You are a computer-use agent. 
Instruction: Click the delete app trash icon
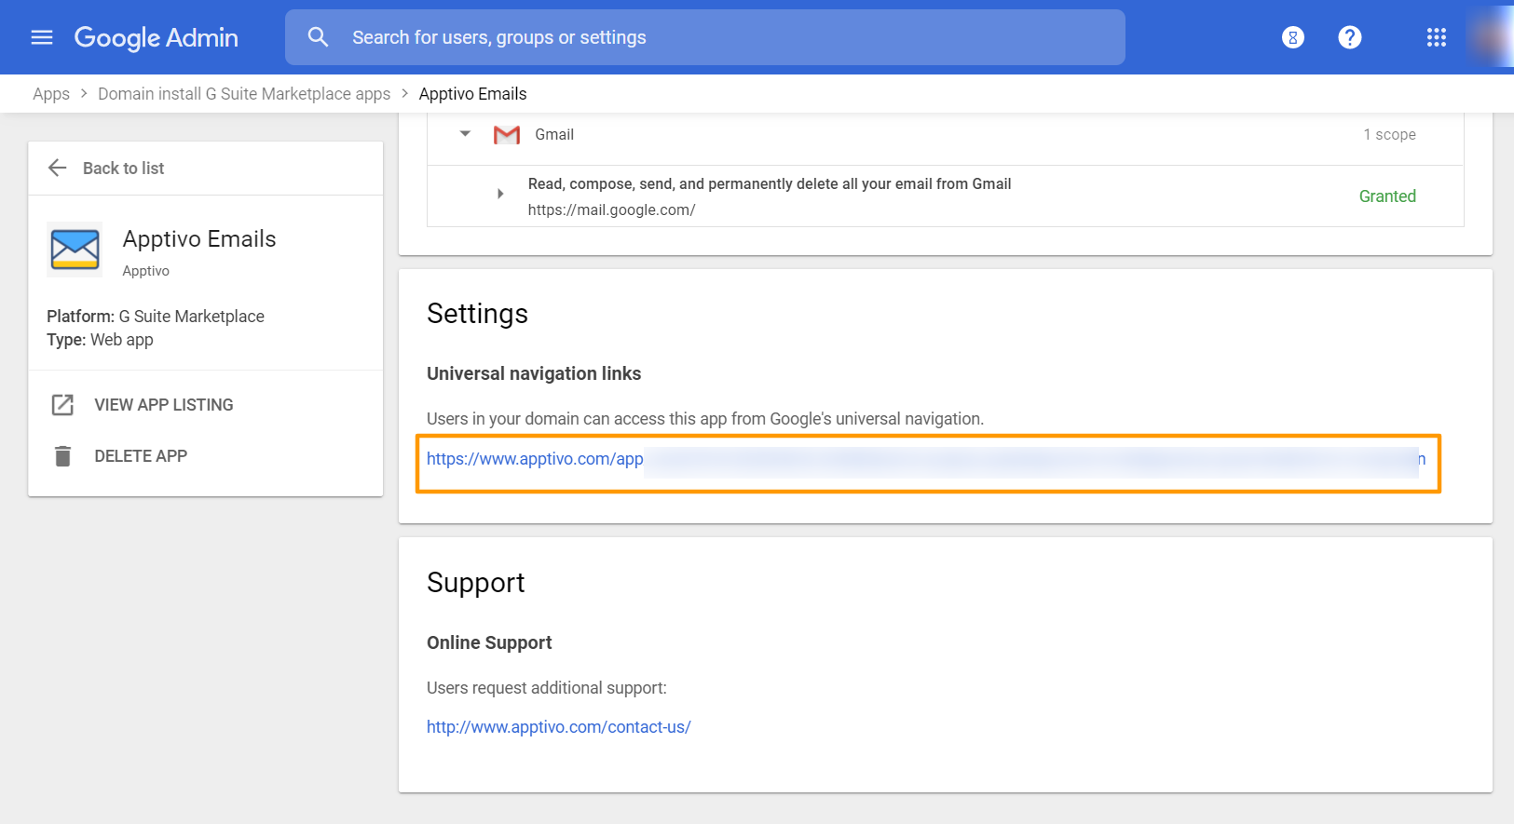[x=62, y=456]
